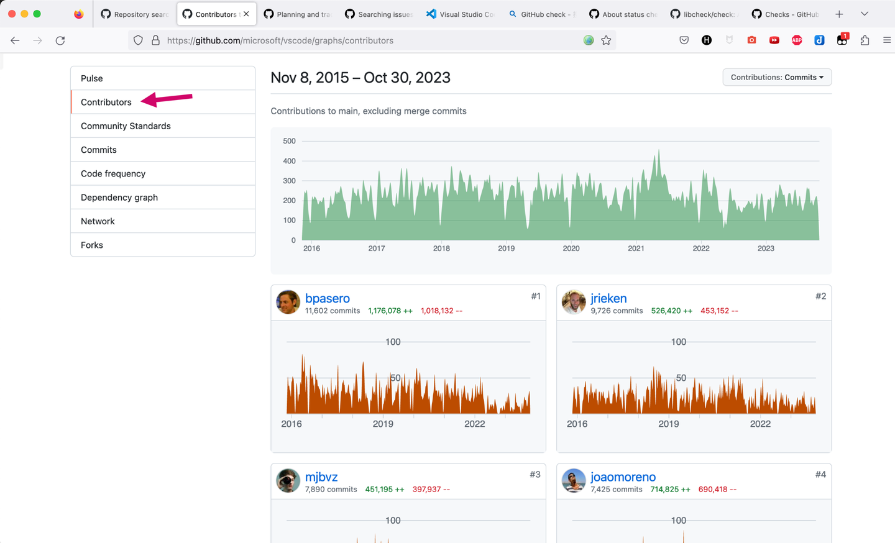Screen dimensions: 895x543
Task: Switch to the Checks - GitHub tab
Action: (x=786, y=14)
